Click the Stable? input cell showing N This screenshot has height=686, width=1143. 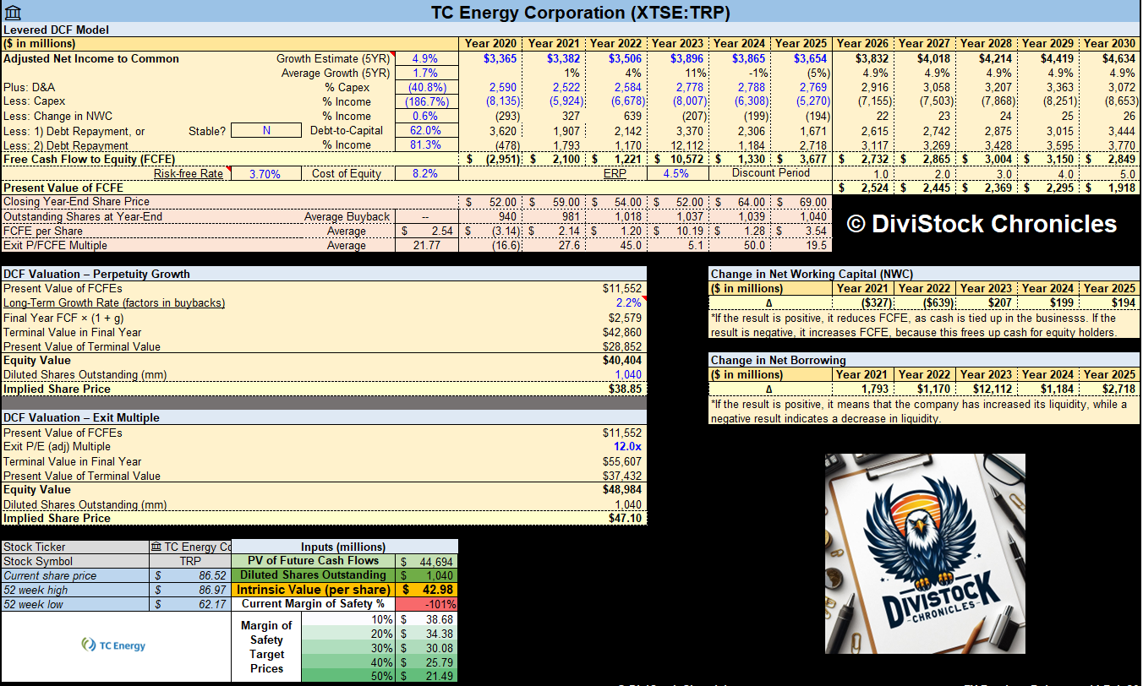pyautogui.click(x=266, y=130)
